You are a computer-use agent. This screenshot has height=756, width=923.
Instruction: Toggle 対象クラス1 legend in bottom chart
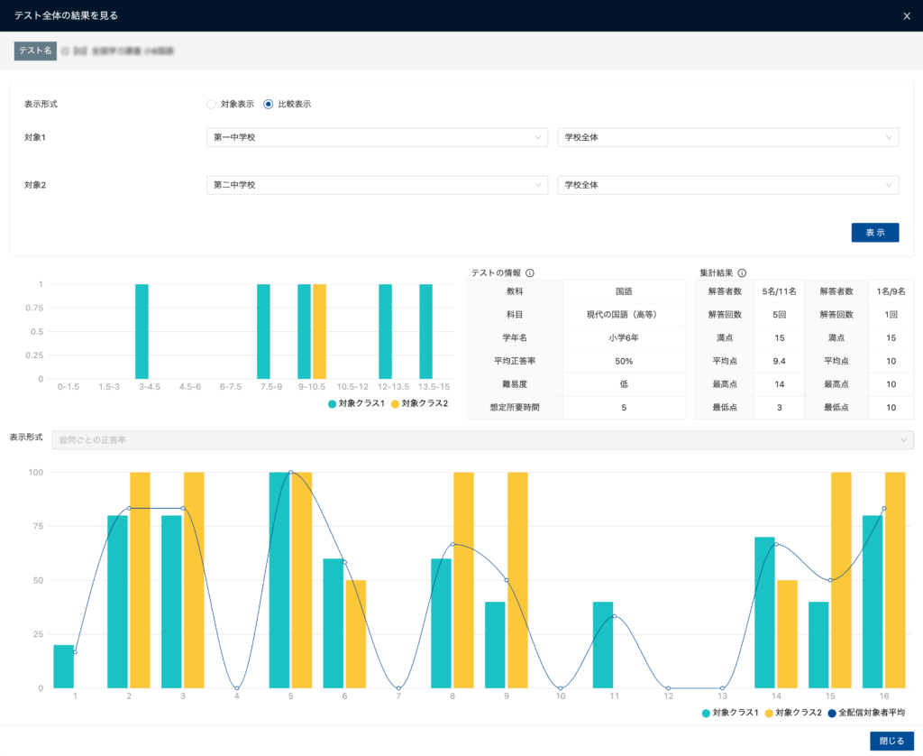coord(730,713)
